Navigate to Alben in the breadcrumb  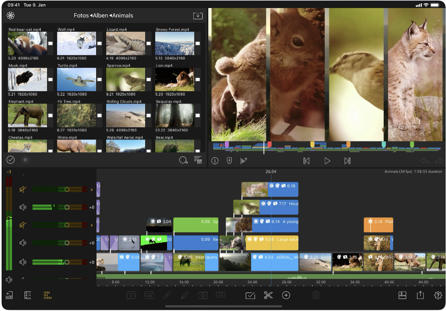tap(101, 16)
